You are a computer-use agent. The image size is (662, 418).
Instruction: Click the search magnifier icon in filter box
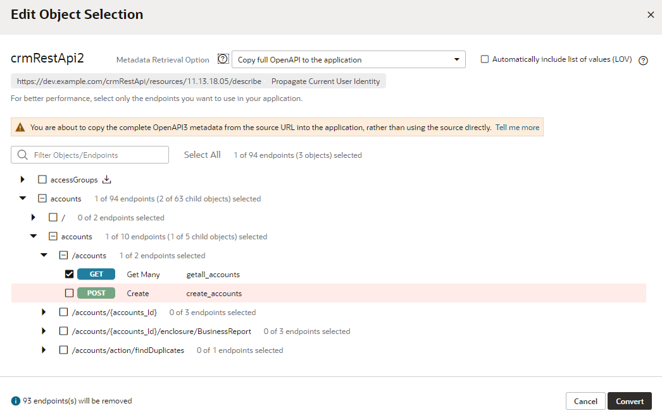[x=22, y=155]
